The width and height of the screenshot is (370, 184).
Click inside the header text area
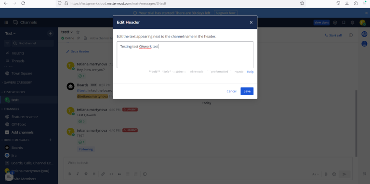point(185,55)
